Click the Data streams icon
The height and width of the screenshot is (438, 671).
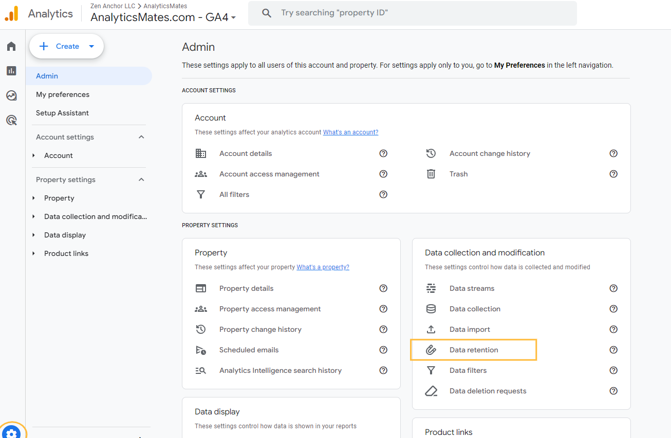point(431,288)
